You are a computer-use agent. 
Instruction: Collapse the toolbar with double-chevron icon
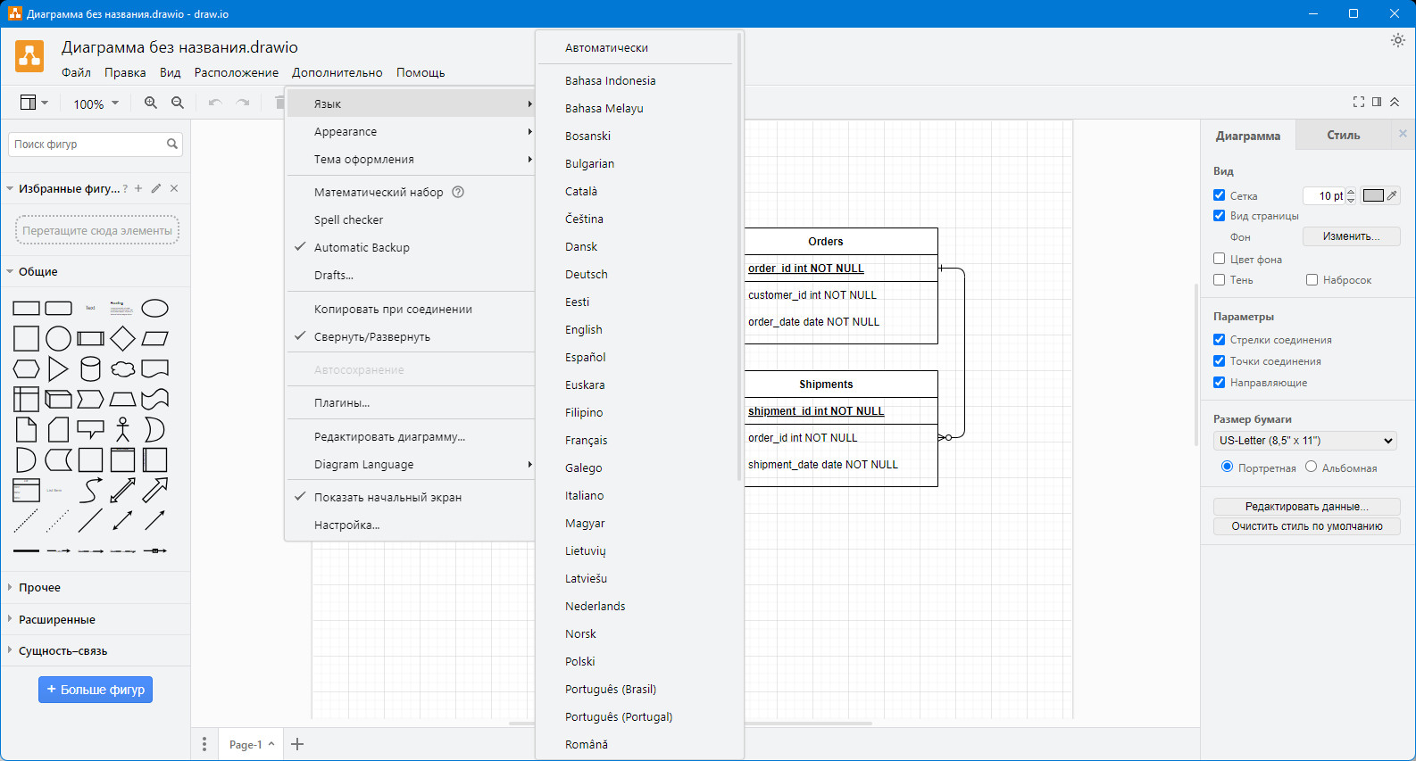1395,102
